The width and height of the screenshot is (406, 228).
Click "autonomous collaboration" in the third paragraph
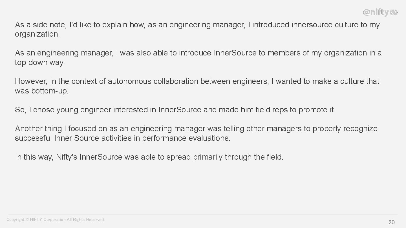pos(153,81)
